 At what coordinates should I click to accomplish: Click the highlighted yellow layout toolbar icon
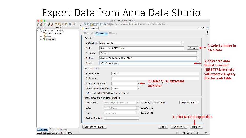tap(92, 24)
